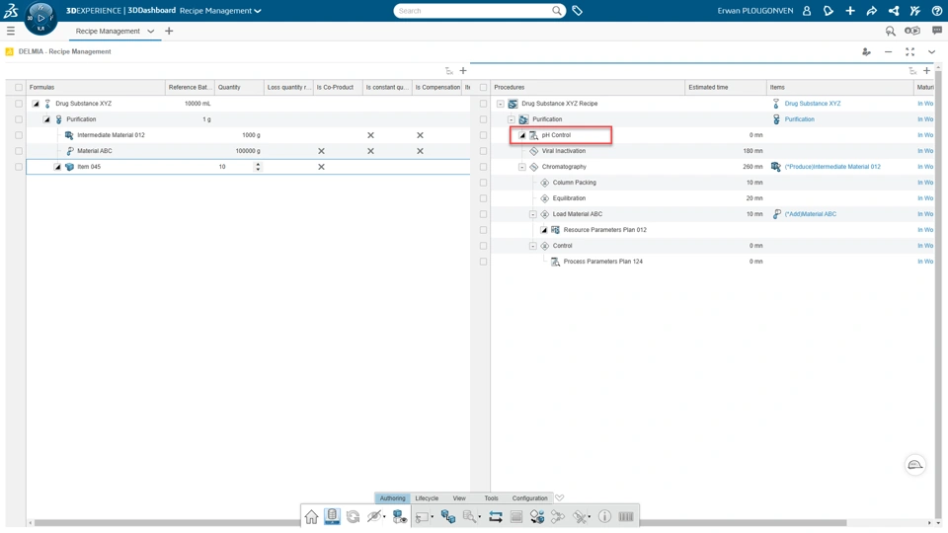
Task: Collapse the Chromatography node
Action: coord(521,167)
